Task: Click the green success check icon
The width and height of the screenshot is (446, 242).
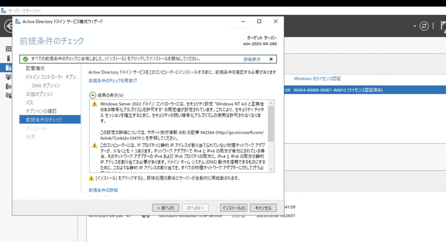Action: 26,59
